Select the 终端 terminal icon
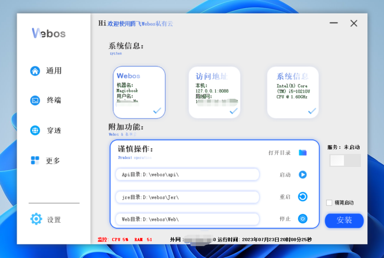 tap(35, 100)
